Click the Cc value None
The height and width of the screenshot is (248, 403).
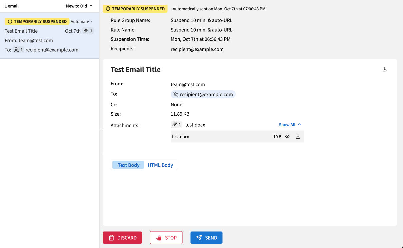pyautogui.click(x=176, y=105)
